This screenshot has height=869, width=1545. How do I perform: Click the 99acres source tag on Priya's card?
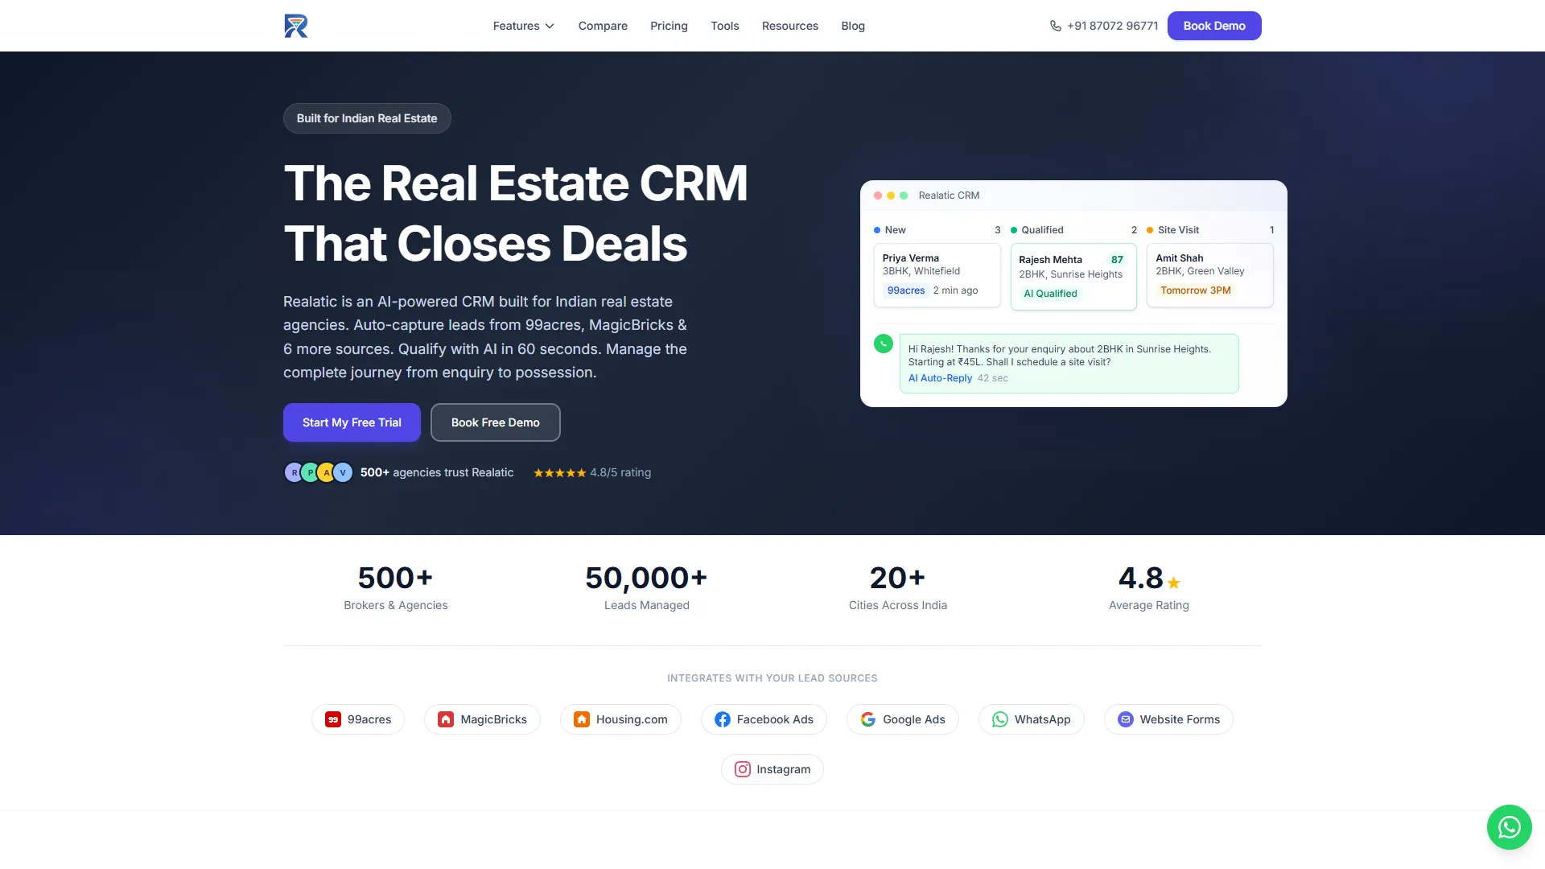(x=906, y=290)
